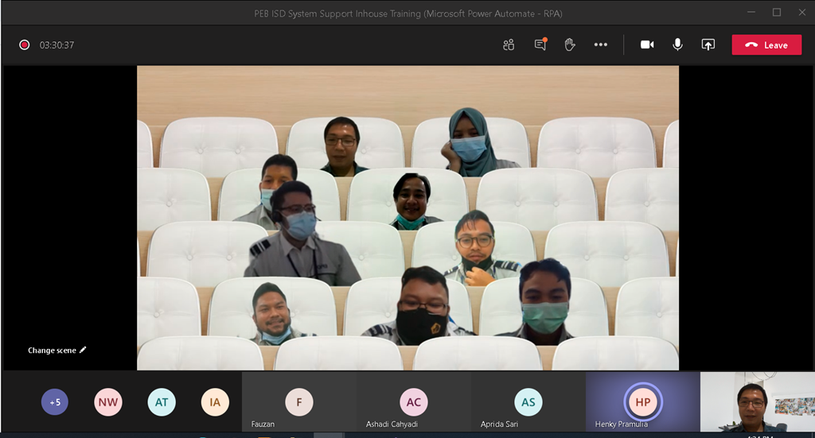Click the red recording indicator
Image resolution: width=815 pixels, height=438 pixels.
[25, 45]
